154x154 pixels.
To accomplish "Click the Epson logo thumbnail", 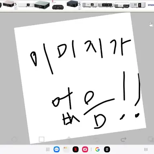I will [x=151, y=5].
